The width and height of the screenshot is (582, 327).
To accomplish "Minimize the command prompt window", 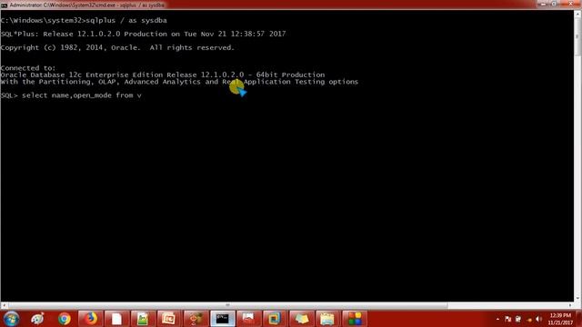I will coord(543,4).
